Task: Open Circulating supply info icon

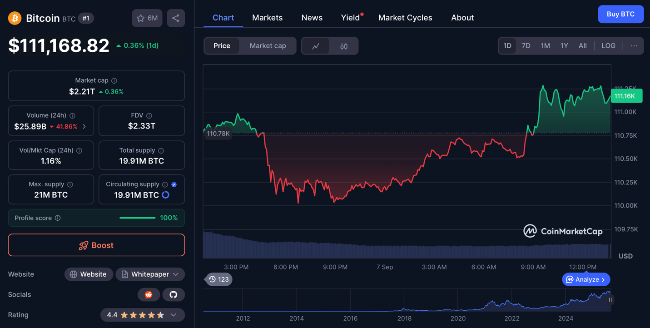Action: (165, 184)
